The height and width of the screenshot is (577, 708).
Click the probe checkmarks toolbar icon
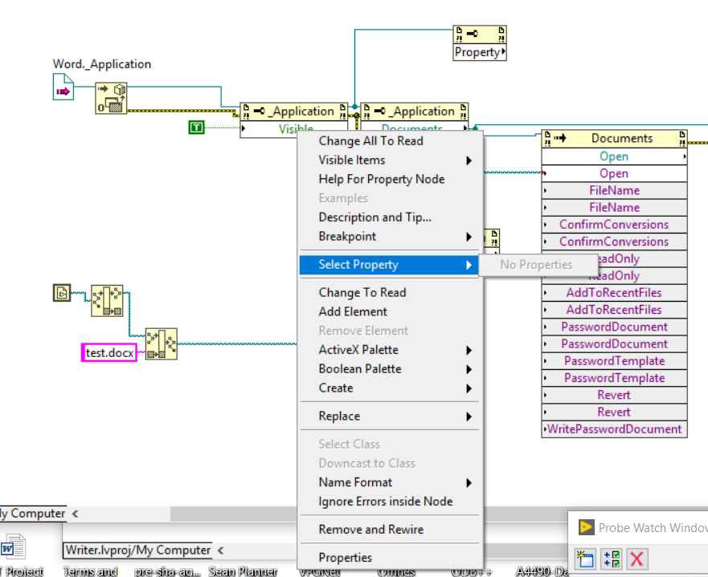(612, 559)
